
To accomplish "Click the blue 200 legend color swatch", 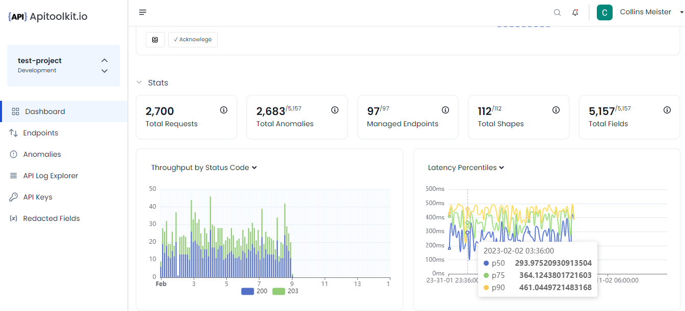I will tap(248, 291).
